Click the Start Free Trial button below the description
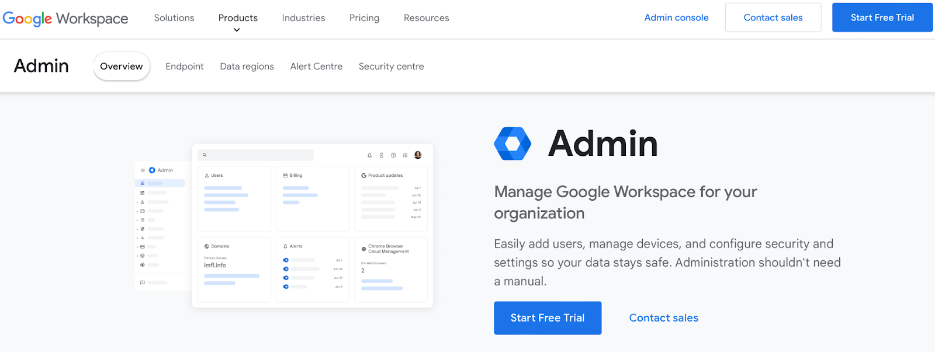 point(548,318)
